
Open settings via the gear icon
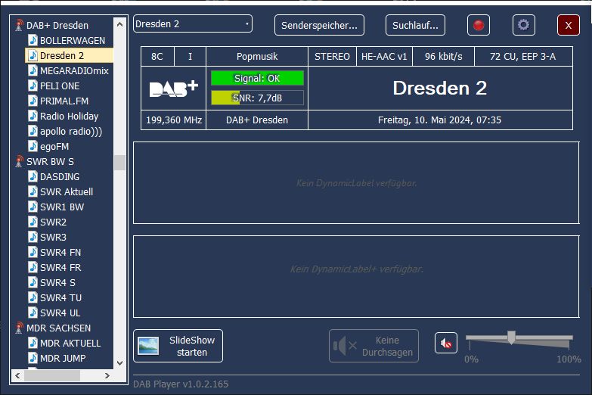click(x=523, y=25)
